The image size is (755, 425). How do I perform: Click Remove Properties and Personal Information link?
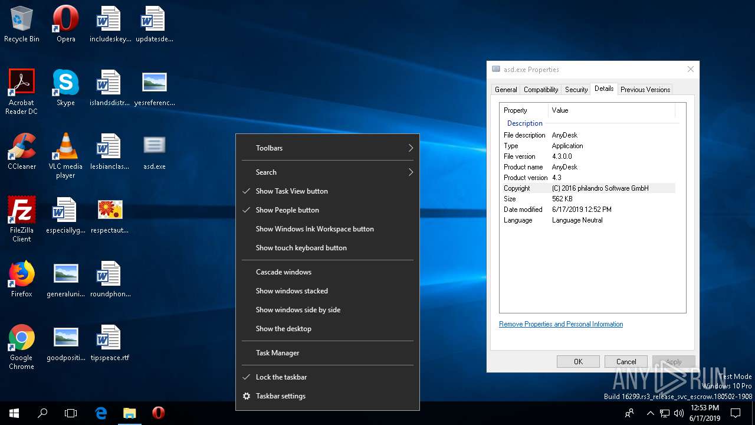pos(561,324)
